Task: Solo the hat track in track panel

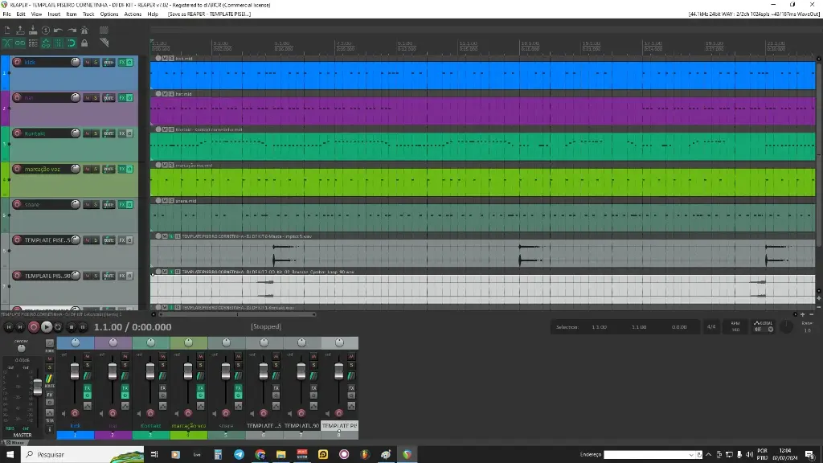Action: tap(96, 97)
